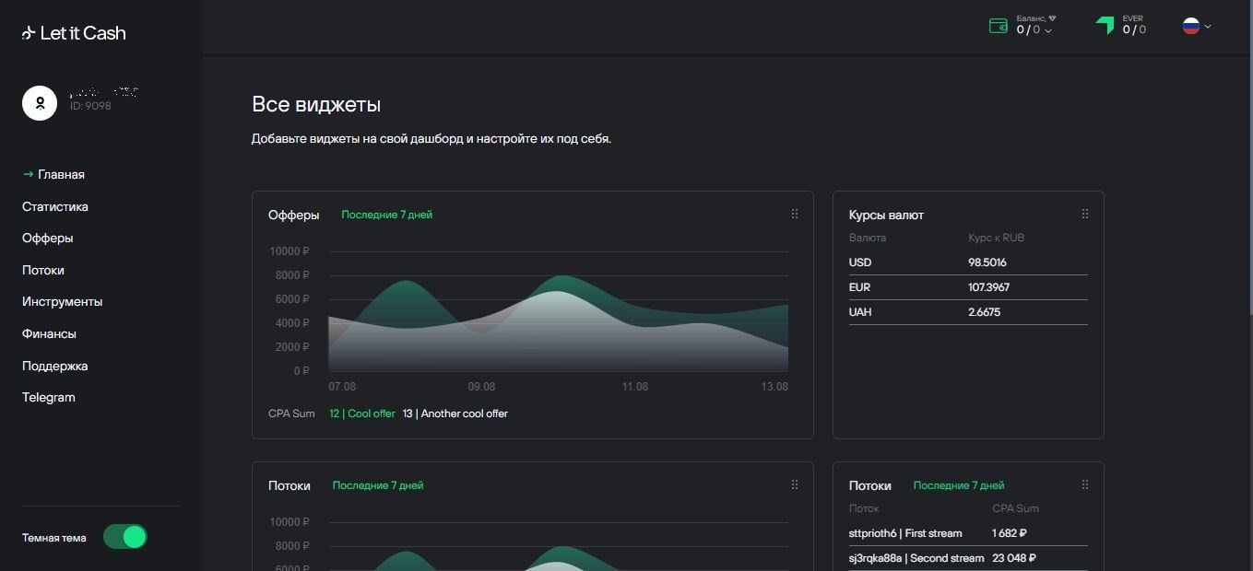Image resolution: width=1253 pixels, height=571 pixels.
Task: Click the Russian flag language icon
Action: coord(1191,26)
